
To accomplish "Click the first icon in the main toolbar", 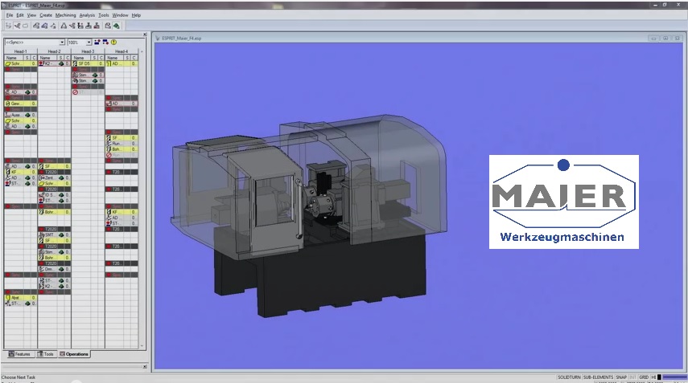I will [x=7, y=26].
